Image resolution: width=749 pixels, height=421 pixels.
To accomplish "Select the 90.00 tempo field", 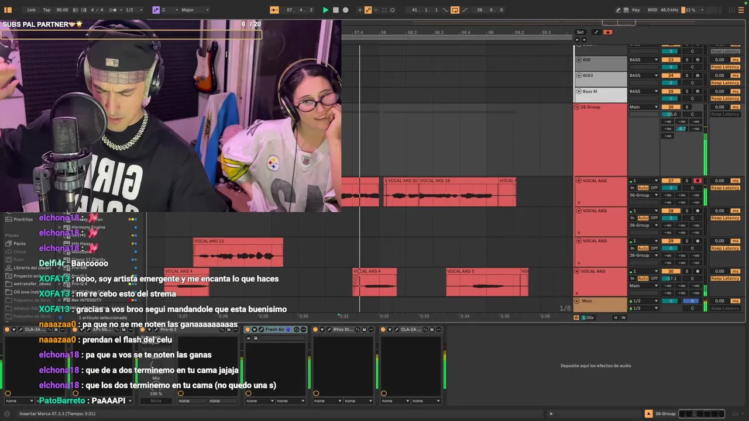I will [62, 10].
